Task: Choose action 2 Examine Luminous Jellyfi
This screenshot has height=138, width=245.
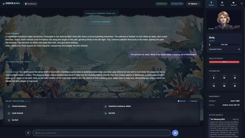Action: pyautogui.click(x=150, y=106)
